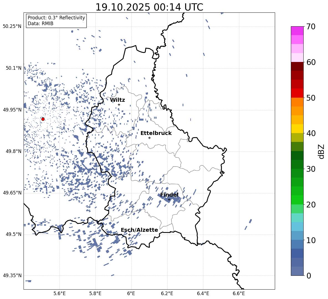Viewport: 328px width, 299px height.
Task: Select the Ettelbruck city label
Action: [x=156, y=133]
